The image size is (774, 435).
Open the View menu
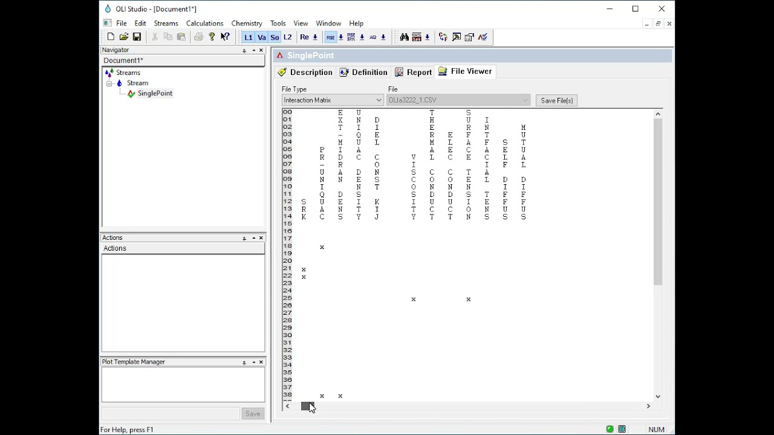tap(301, 24)
